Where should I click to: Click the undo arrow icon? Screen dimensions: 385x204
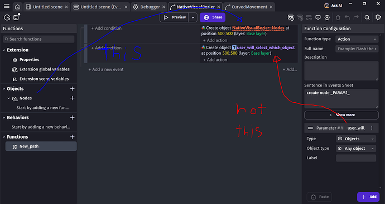click(x=347, y=17)
